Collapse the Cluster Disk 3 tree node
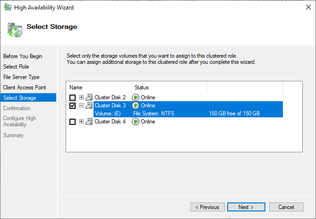The width and height of the screenshot is (316, 219). [81, 105]
